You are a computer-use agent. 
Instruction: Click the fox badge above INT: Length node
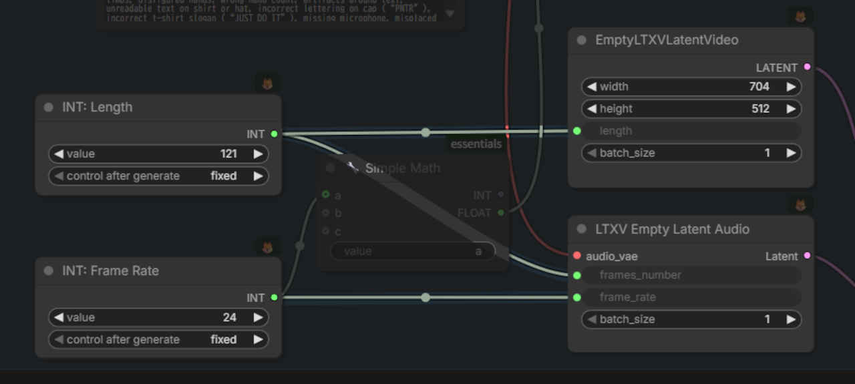268,83
